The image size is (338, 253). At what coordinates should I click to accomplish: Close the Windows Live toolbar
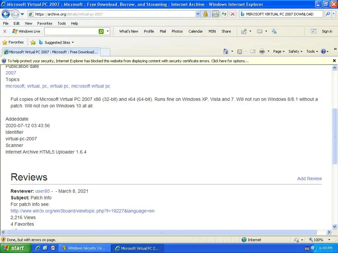pyautogui.click(x=5, y=31)
